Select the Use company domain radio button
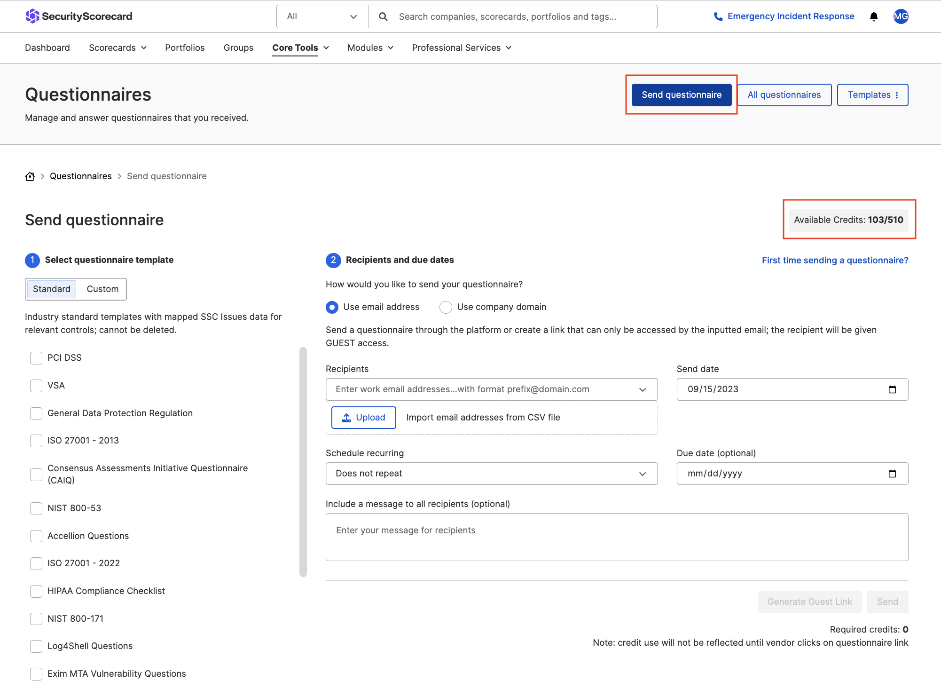Screen dimensions: 941x681 point(445,307)
